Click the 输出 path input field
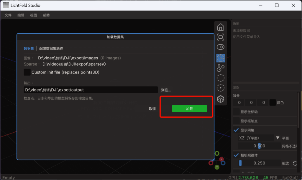Screen dimensions: 302x180 (x=91, y=90)
